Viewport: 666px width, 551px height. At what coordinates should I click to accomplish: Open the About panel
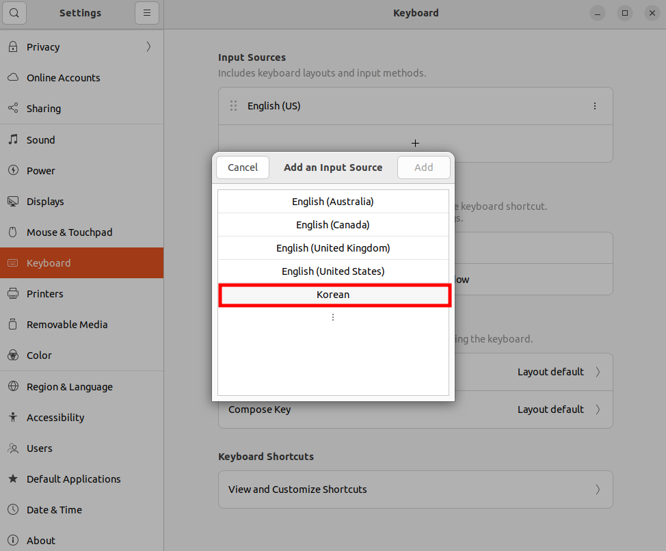click(81, 540)
